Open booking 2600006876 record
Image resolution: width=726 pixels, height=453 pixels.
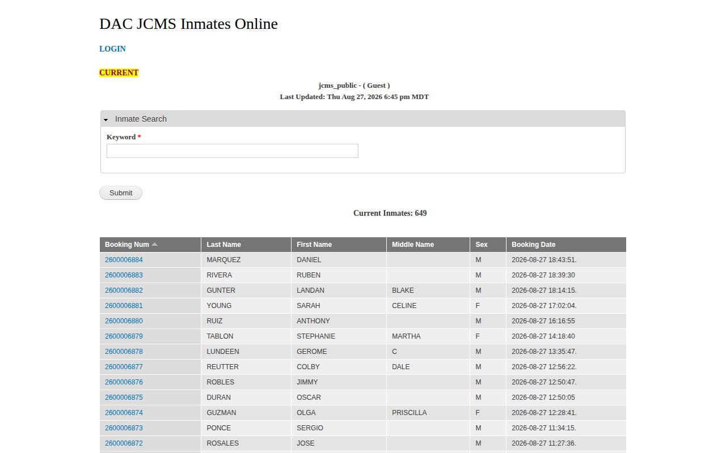(124, 382)
